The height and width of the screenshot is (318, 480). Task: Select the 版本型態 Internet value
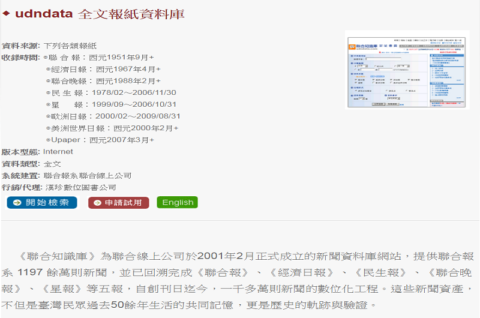[58, 152]
